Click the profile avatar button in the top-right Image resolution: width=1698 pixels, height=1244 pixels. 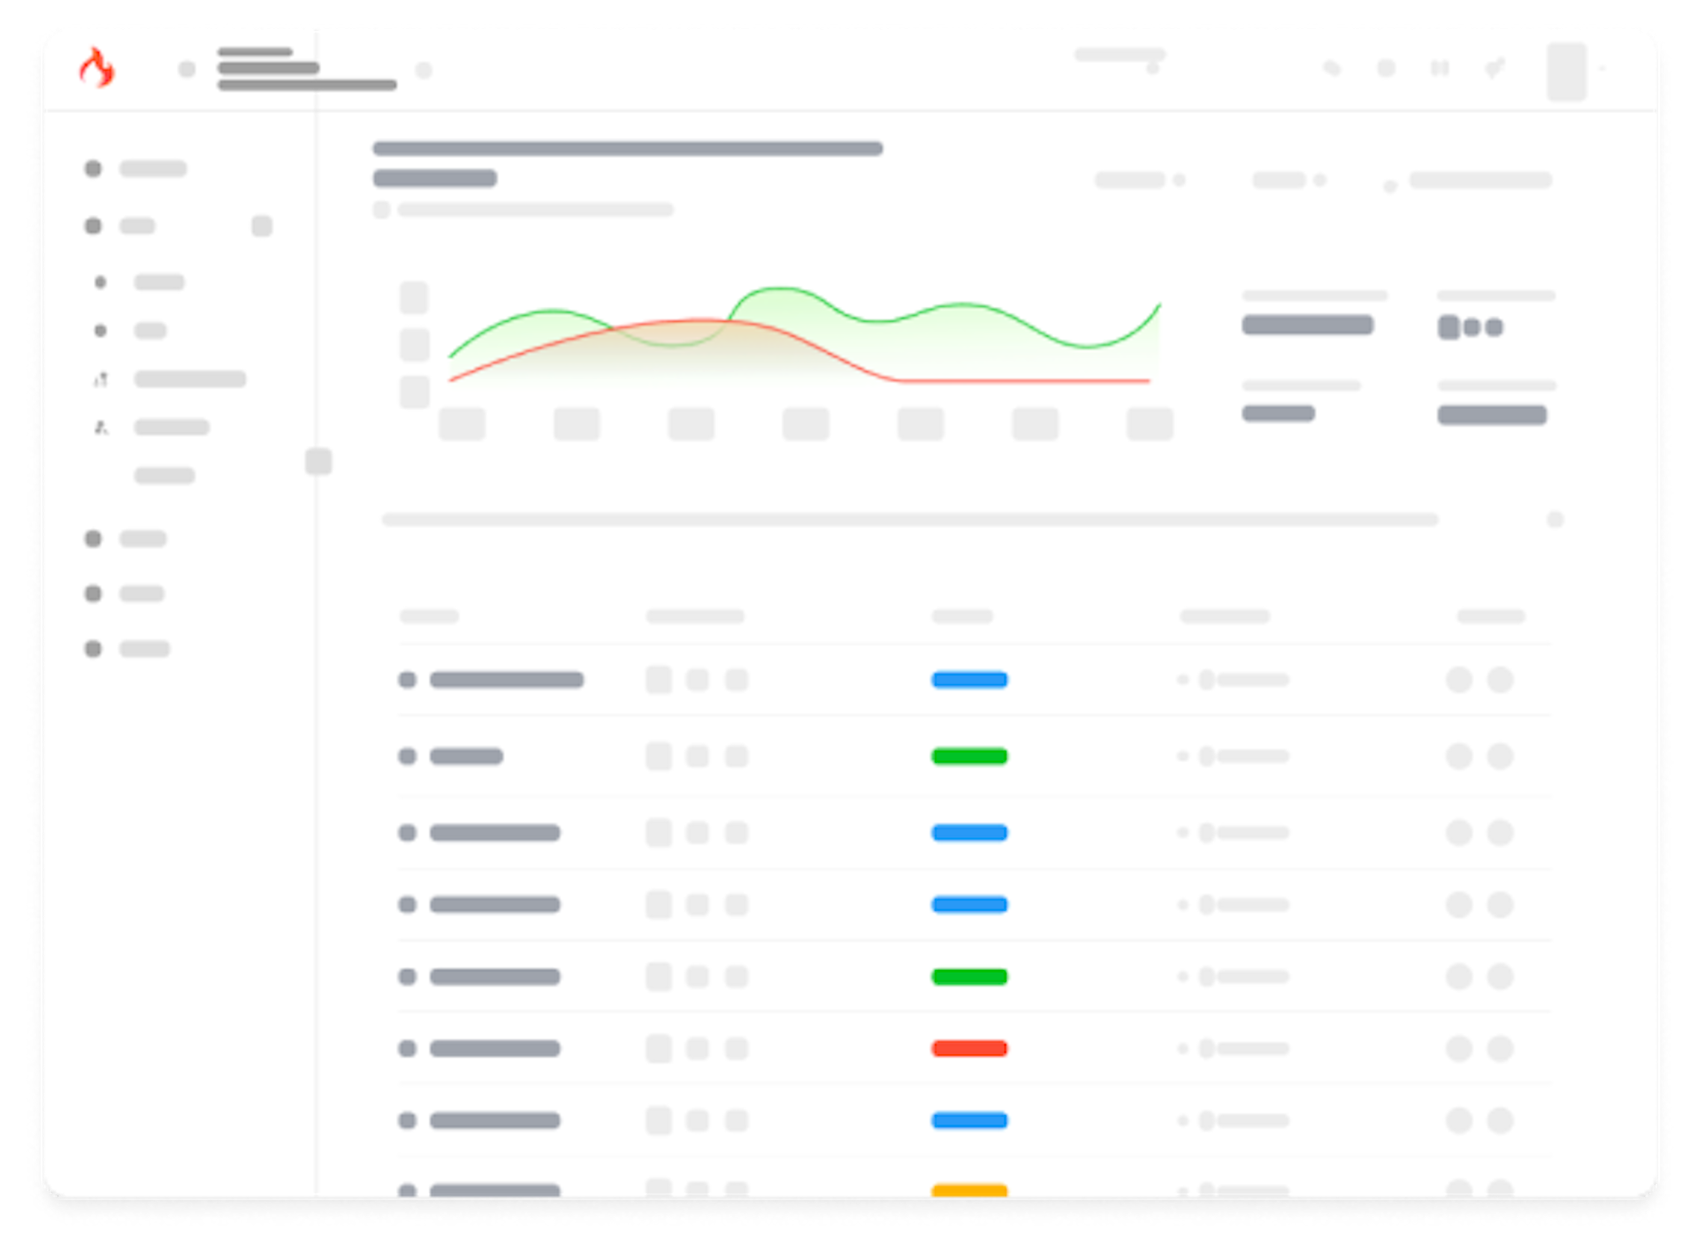[x=1568, y=71]
